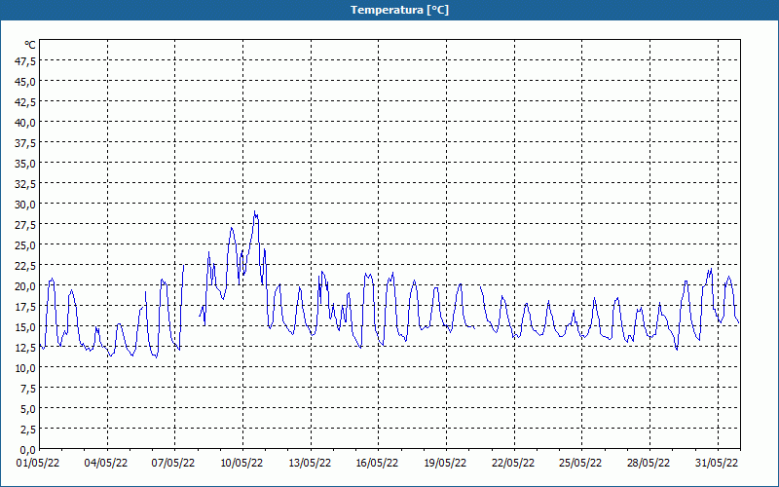Select the 42,5 y-axis label
This screenshot has height=487, width=779.
pos(26,102)
